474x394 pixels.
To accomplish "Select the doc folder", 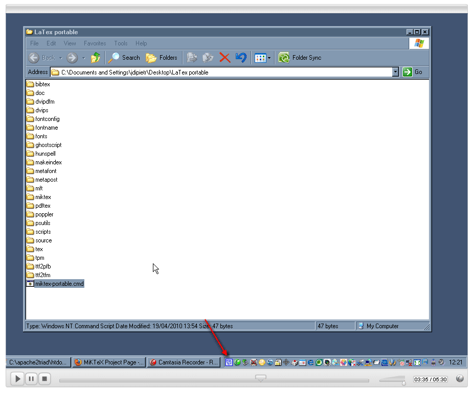I will coord(36,93).
